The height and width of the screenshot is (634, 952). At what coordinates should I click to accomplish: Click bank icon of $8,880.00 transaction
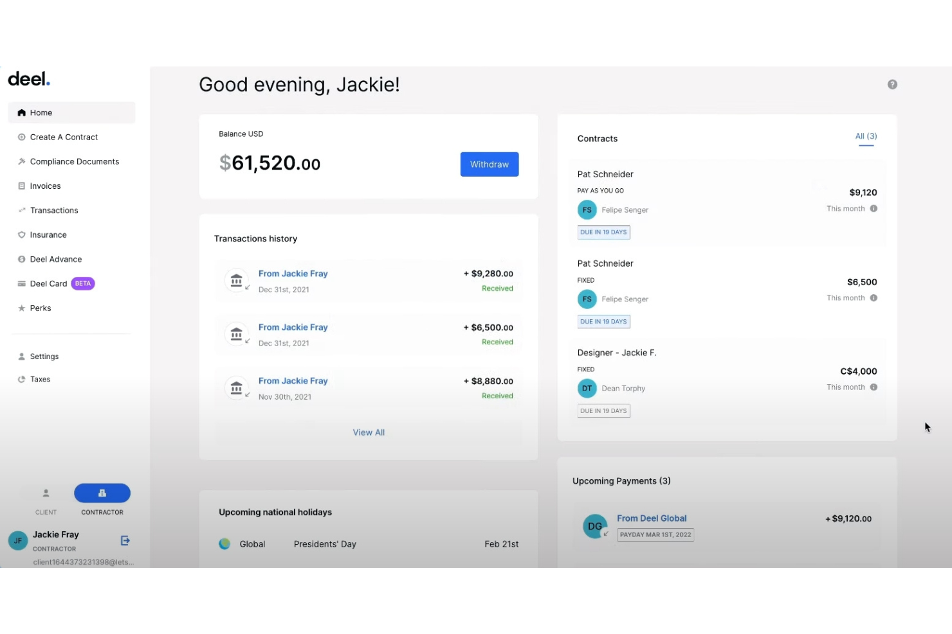(x=237, y=388)
